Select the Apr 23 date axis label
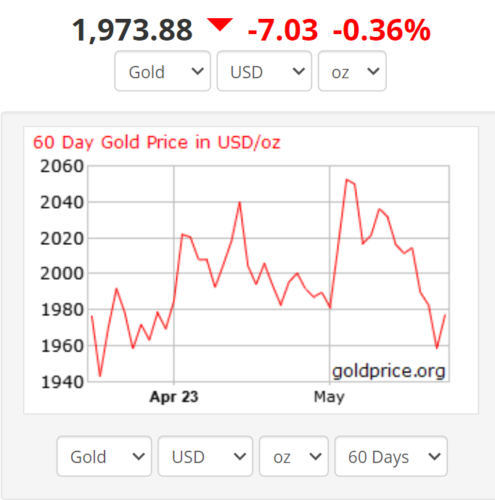The image size is (495, 500). (173, 397)
